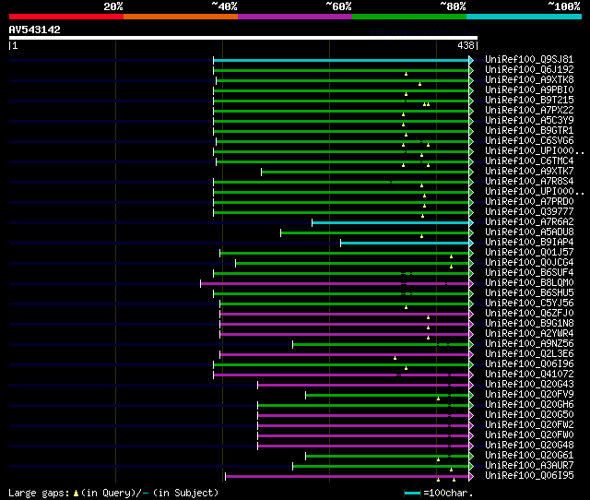This screenshot has width=590, height=500.
Task: Click the UniRef100_A7PRD0 label
Action: pos(529,202)
